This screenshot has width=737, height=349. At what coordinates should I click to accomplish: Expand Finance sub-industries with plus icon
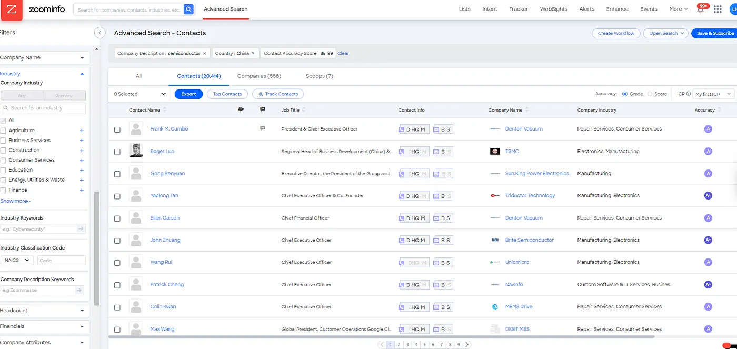[x=82, y=190]
